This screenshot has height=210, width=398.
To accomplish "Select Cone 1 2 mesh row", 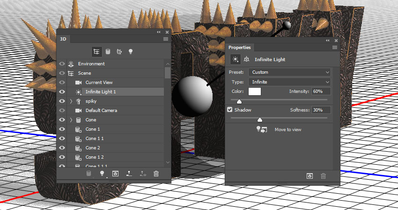I will (x=116, y=157).
